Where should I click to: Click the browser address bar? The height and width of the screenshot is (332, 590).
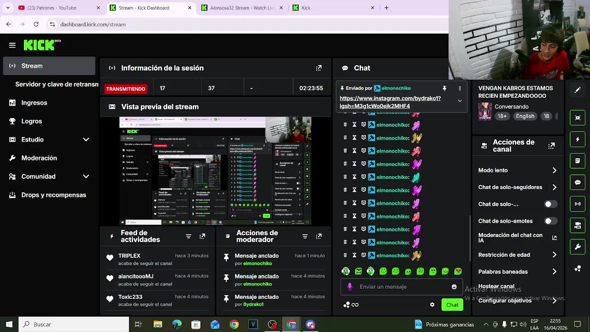coord(249,24)
